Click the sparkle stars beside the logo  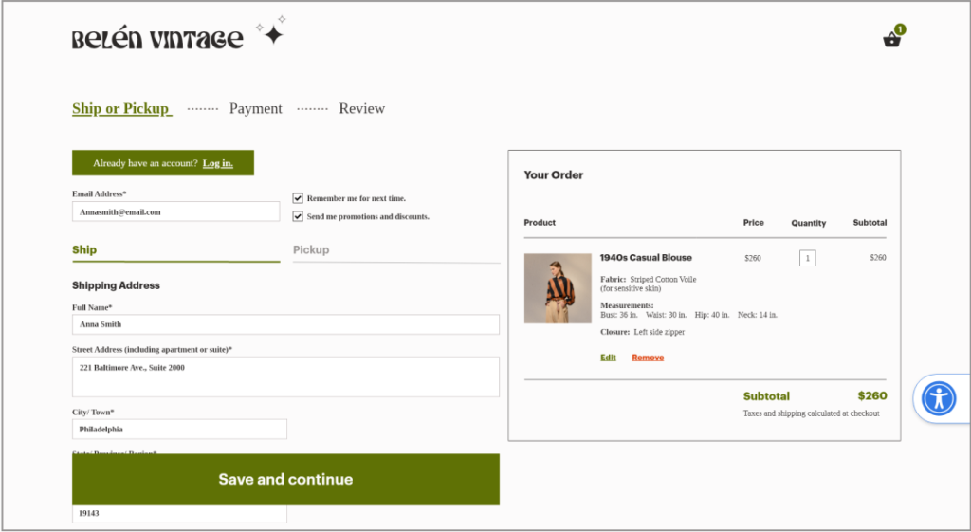click(272, 32)
